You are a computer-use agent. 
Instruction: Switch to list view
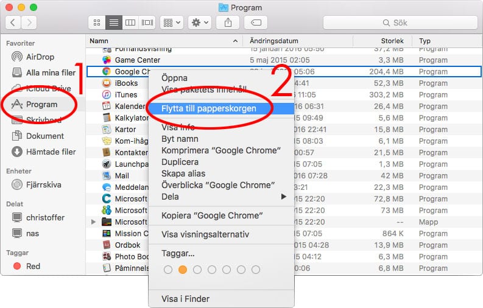[114, 23]
